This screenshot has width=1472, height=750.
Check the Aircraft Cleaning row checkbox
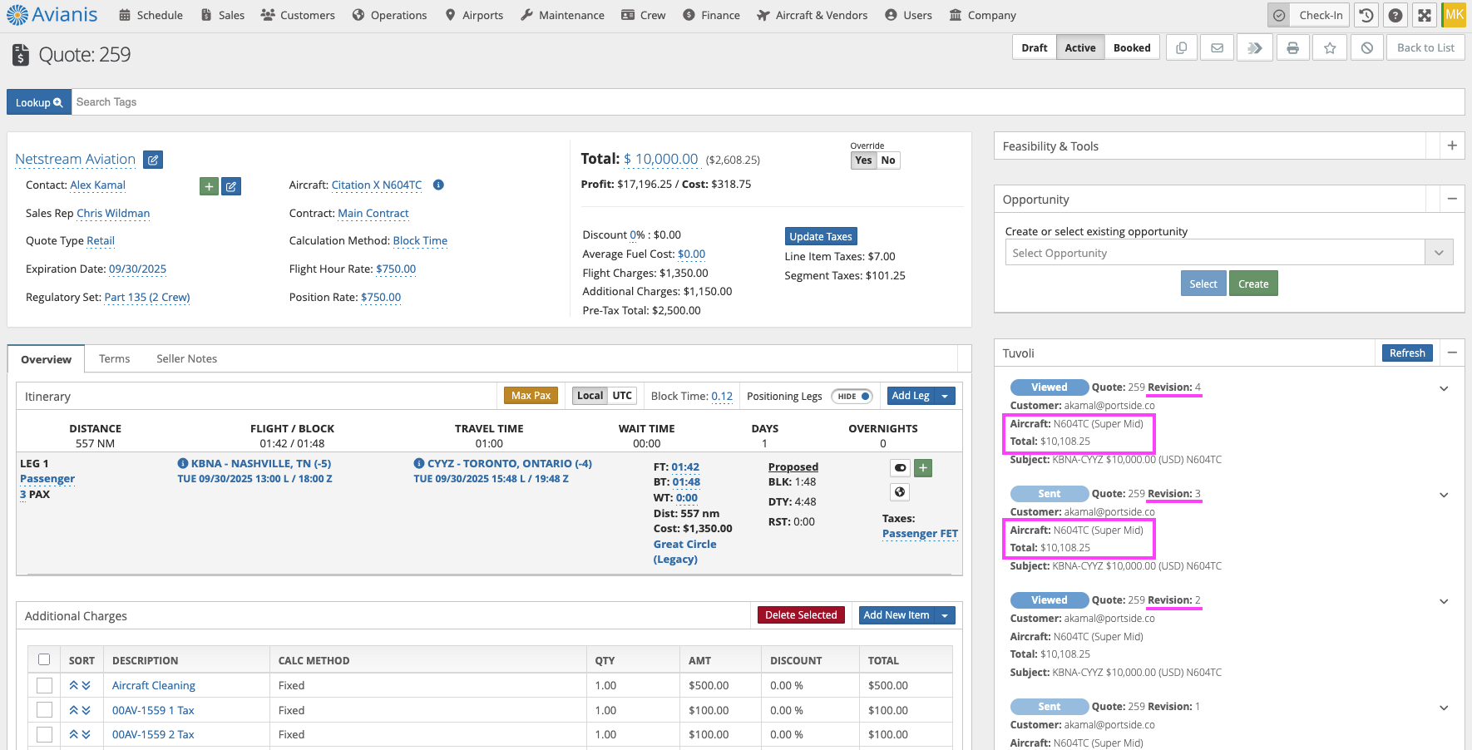point(45,685)
